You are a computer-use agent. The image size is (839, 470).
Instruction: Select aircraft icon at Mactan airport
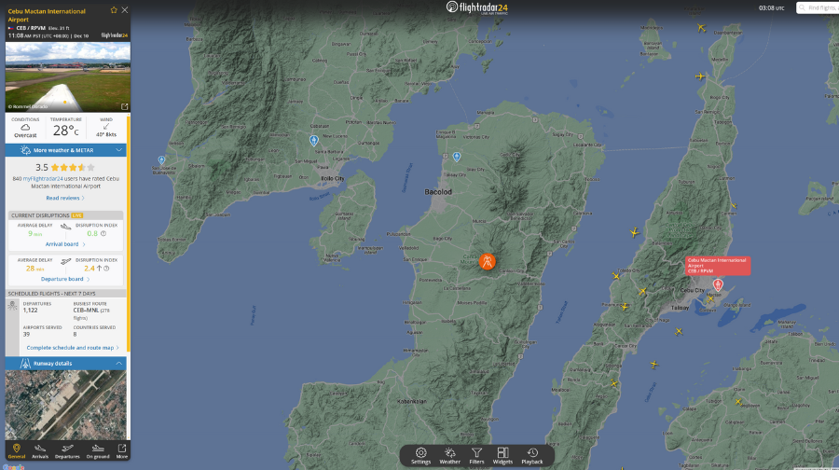(x=710, y=299)
